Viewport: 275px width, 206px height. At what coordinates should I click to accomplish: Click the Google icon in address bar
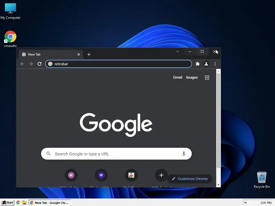pos(50,64)
